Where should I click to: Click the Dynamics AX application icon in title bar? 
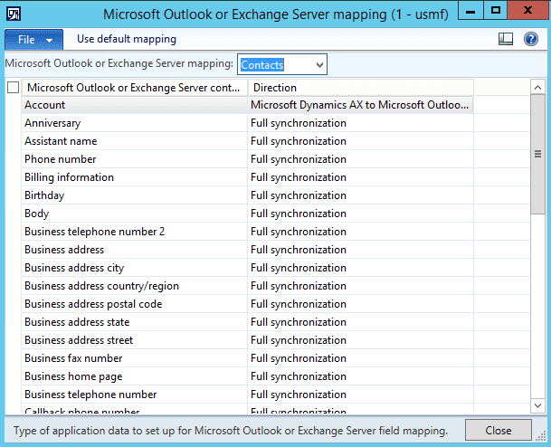[14, 14]
